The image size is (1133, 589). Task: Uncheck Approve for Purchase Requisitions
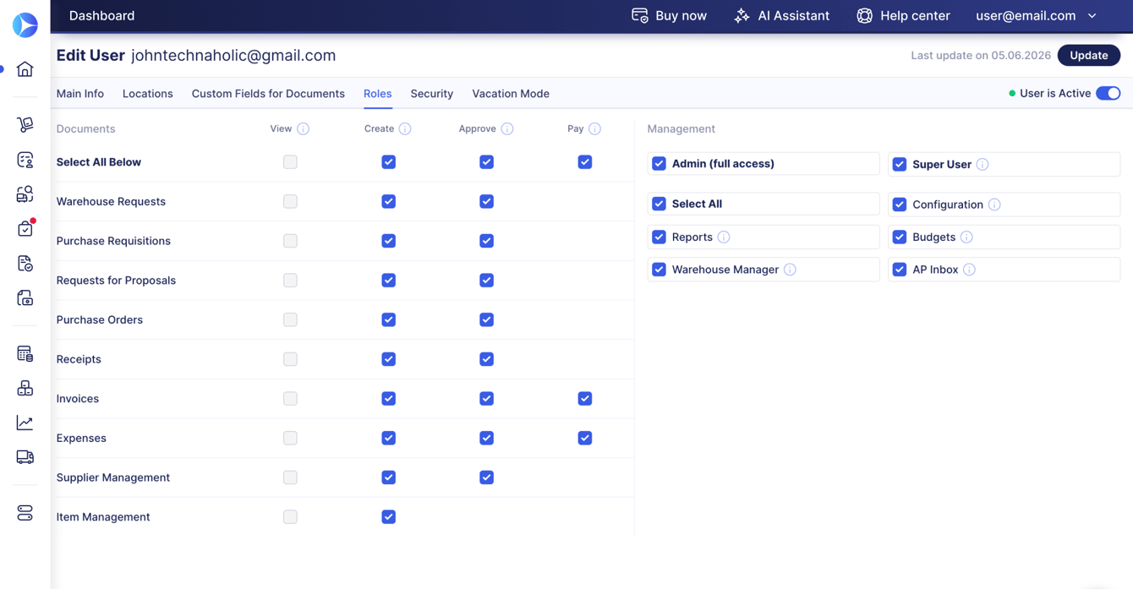[486, 241]
